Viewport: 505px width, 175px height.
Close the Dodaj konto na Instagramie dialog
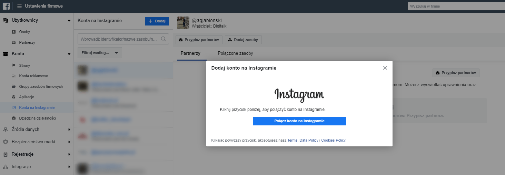[x=385, y=68]
